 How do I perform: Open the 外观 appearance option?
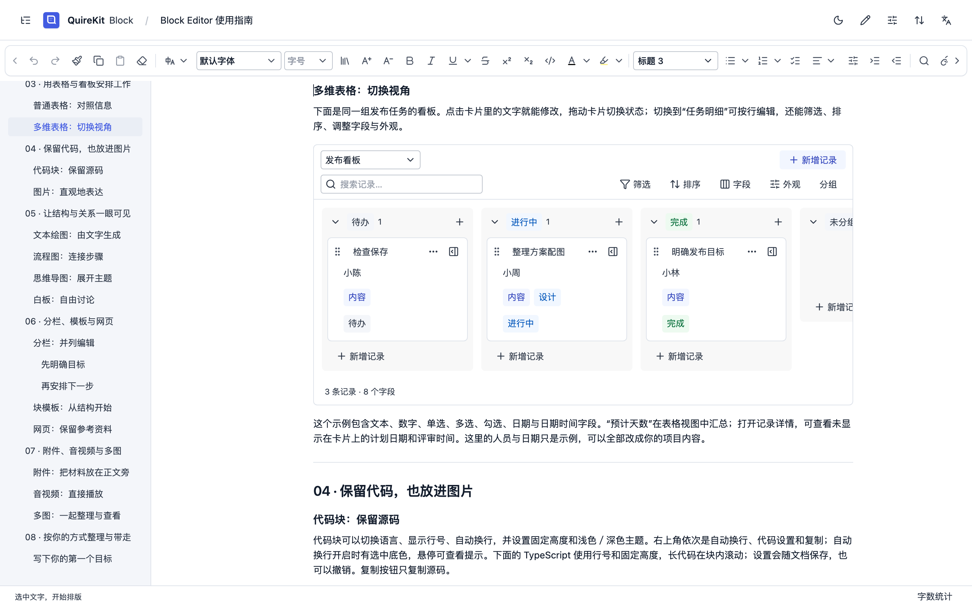785,184
